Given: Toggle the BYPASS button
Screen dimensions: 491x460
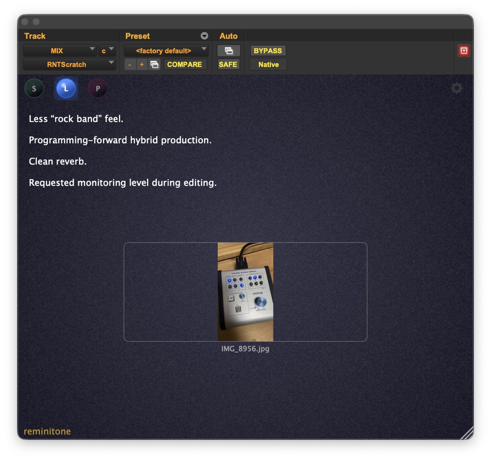Looking at the screenshot, I should (268, 51).
